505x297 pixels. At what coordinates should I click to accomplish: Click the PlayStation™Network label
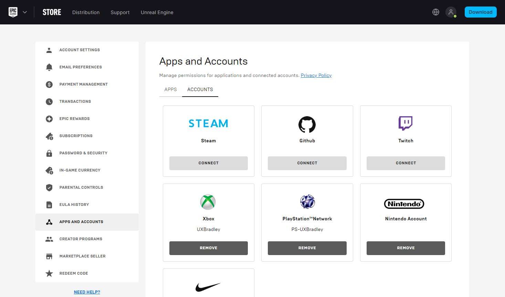[x=307, y=219]
